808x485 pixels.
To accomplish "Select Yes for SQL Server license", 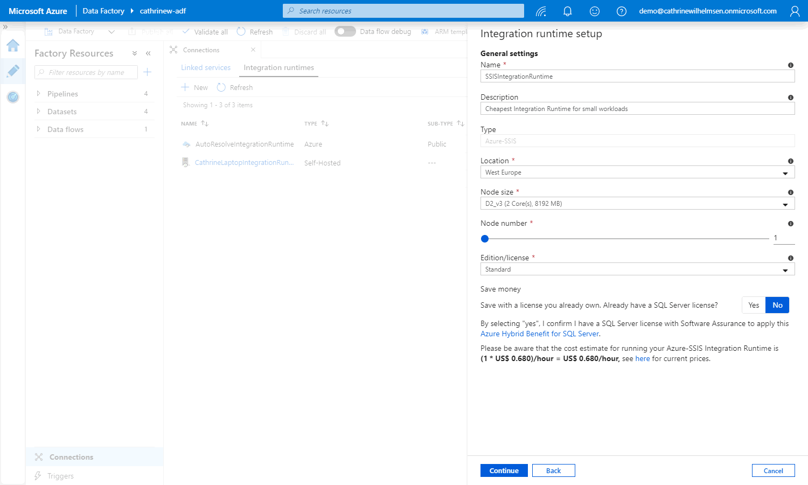I will 754,305.
